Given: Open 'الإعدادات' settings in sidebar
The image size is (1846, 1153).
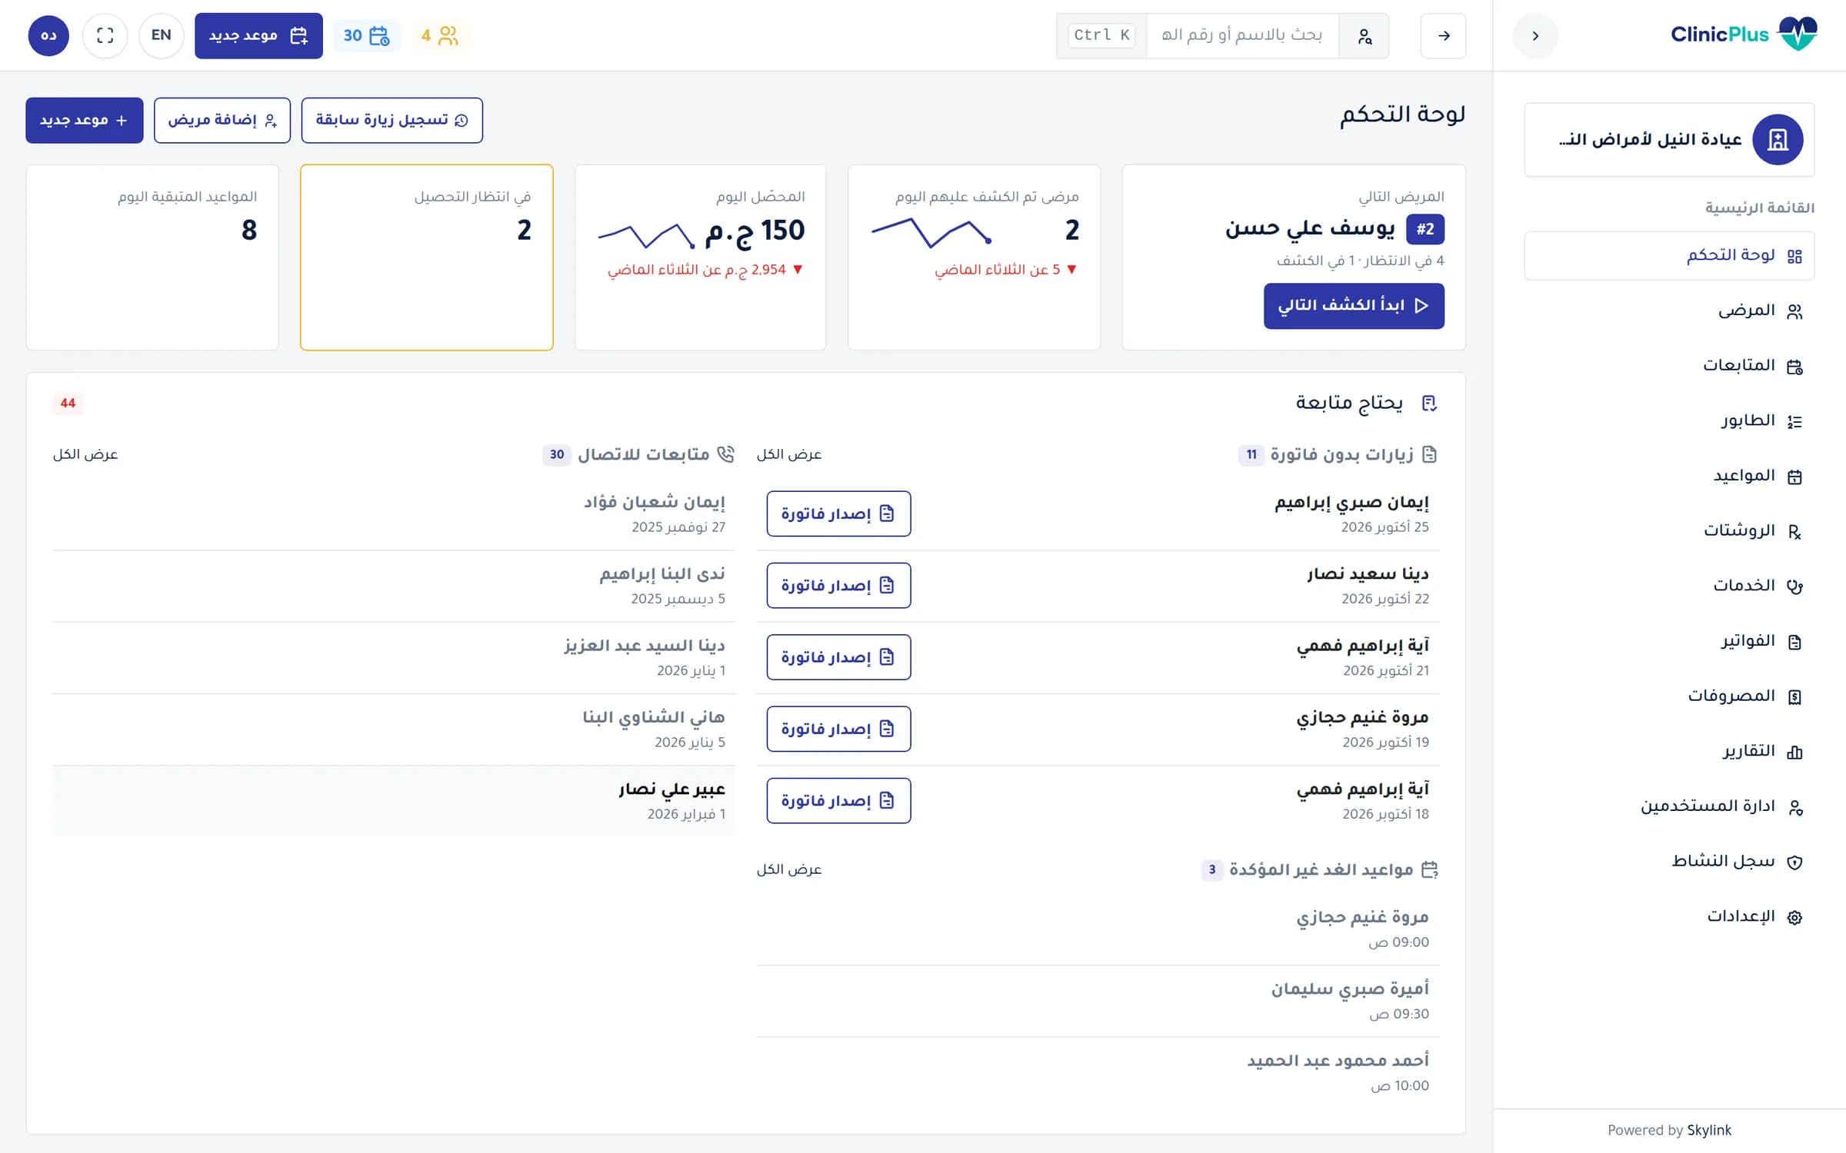Looking at the screenshot, I should pyautogui.click(x=1669, y=916).
